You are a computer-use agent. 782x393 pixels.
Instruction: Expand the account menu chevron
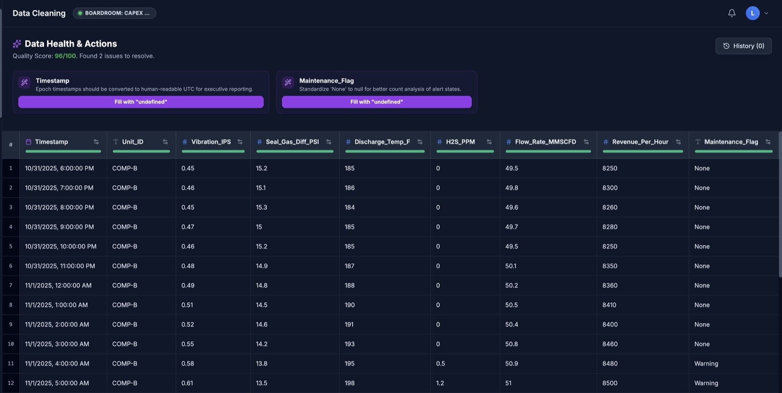[766, 13]
